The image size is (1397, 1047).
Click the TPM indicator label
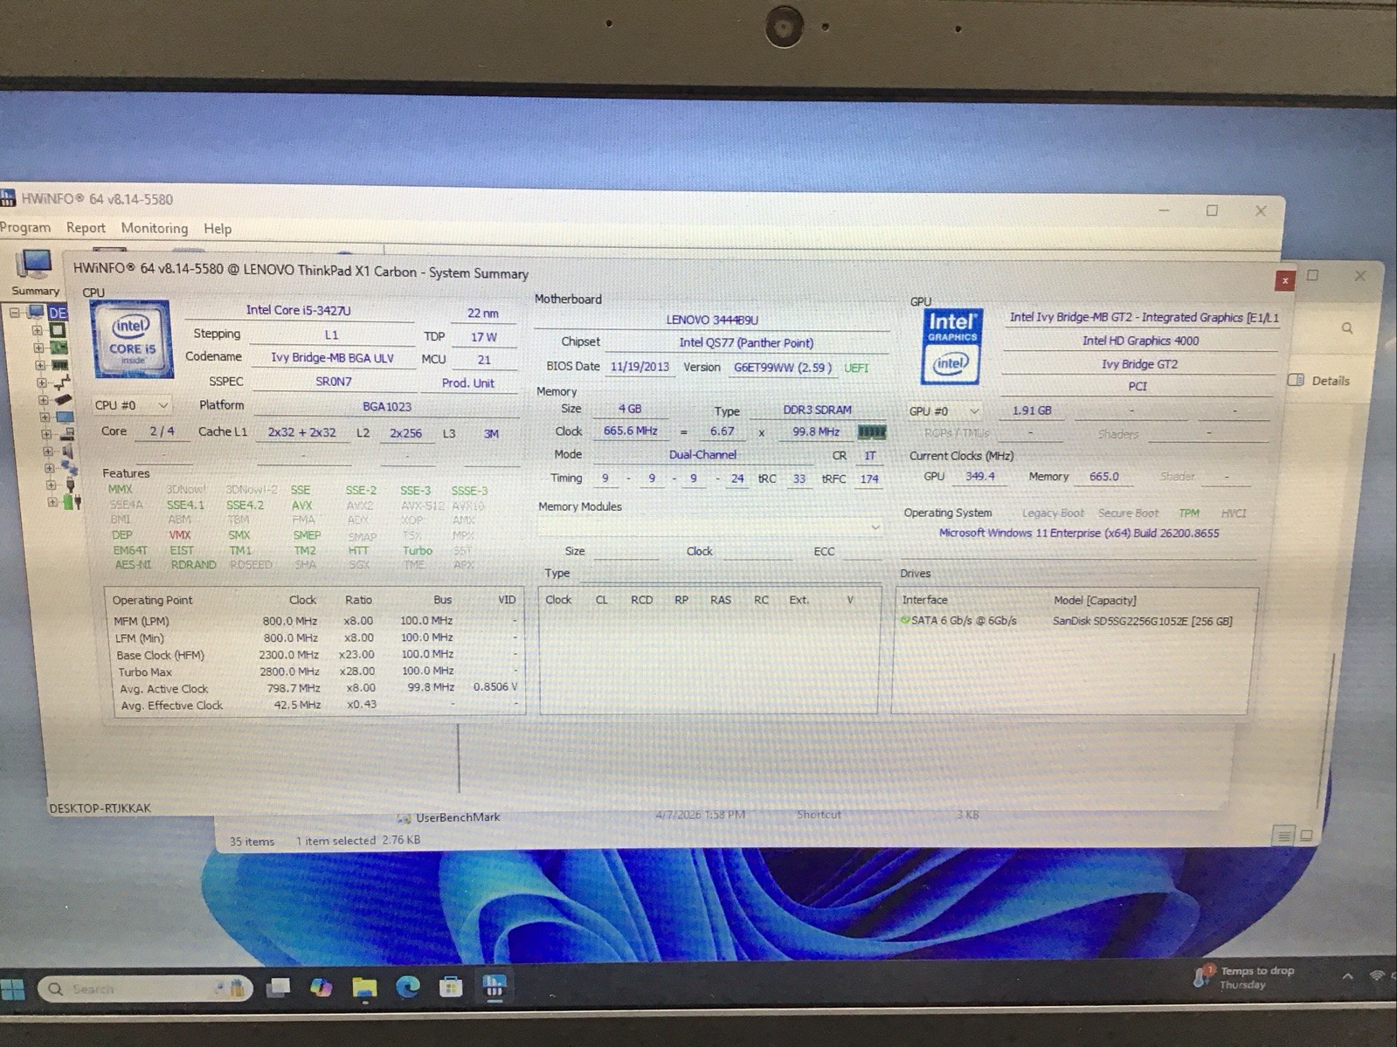(1189, 513)
